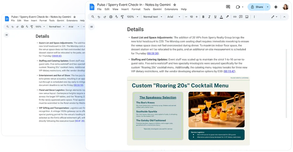Open the user profile avatar

point(285,7)
